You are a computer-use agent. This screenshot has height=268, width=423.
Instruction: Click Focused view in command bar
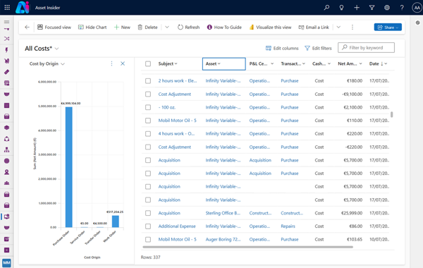[x=54, y=27]
